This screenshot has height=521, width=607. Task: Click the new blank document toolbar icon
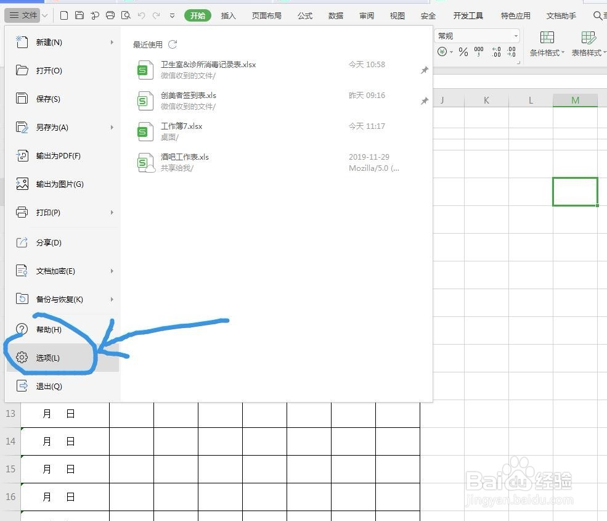tap(64, 15)
